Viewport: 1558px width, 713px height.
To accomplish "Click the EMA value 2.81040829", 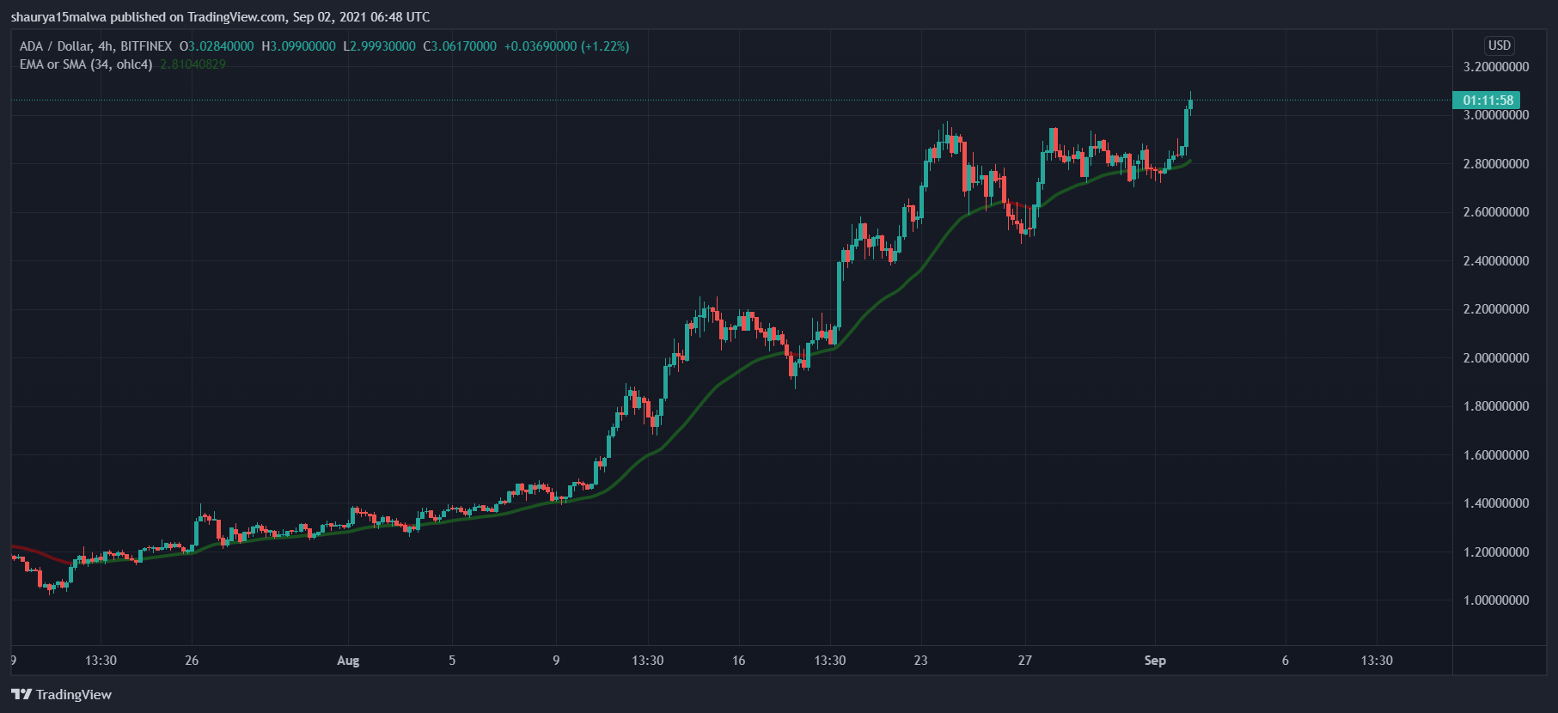I will (x=193, y=64).
